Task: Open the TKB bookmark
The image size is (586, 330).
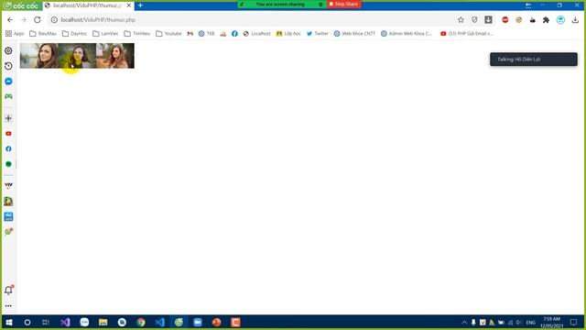Action: [x=206, y=33]
